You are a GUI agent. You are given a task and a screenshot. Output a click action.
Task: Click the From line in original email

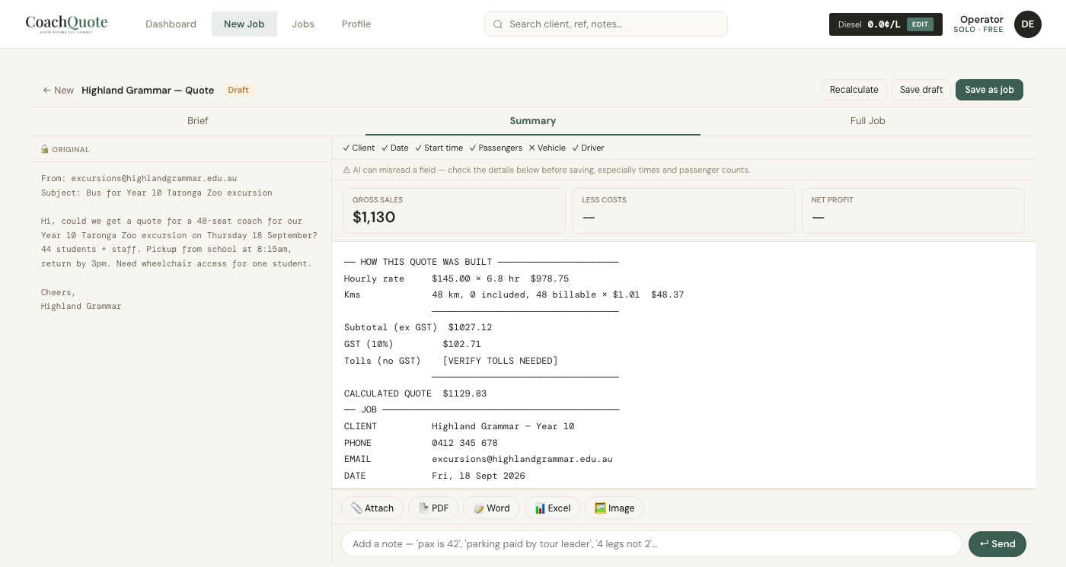(139, 179)
